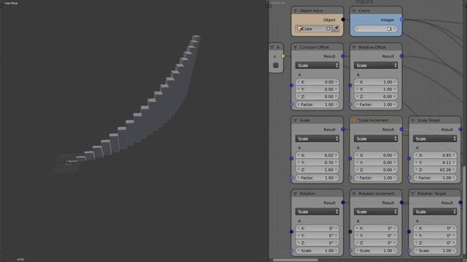Click the Result output socket of Rotation node
467x262 pixels.
tap(343, 202)
